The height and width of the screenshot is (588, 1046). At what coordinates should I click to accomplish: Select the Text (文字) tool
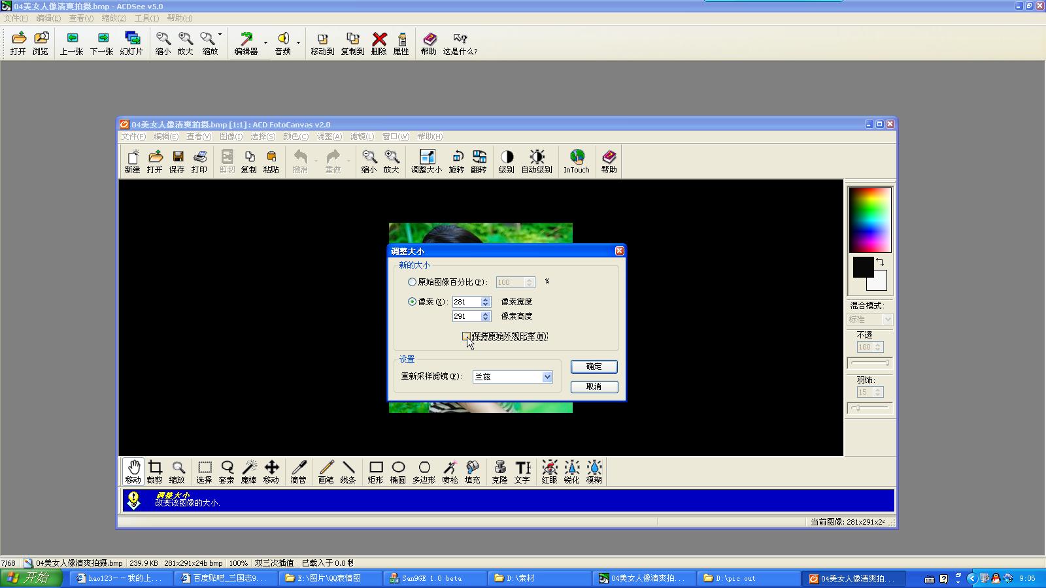click(x=522, y=471)
